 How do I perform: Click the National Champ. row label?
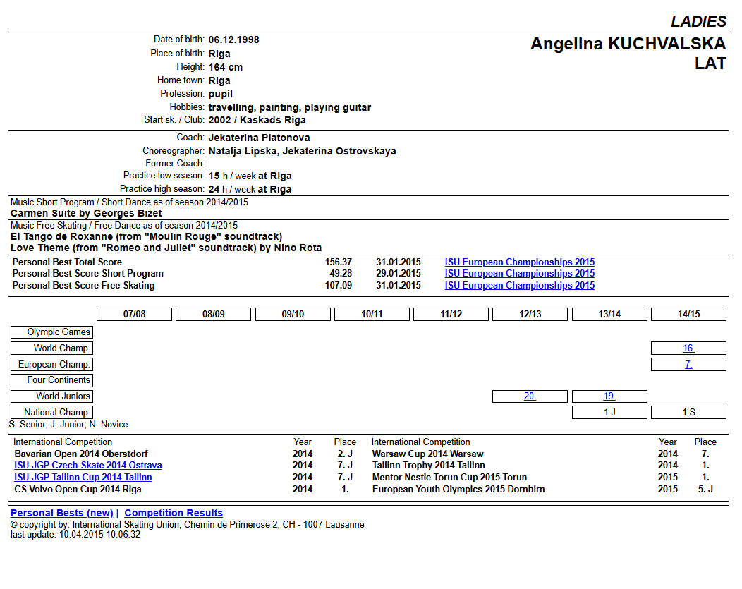tap(51, 412)
